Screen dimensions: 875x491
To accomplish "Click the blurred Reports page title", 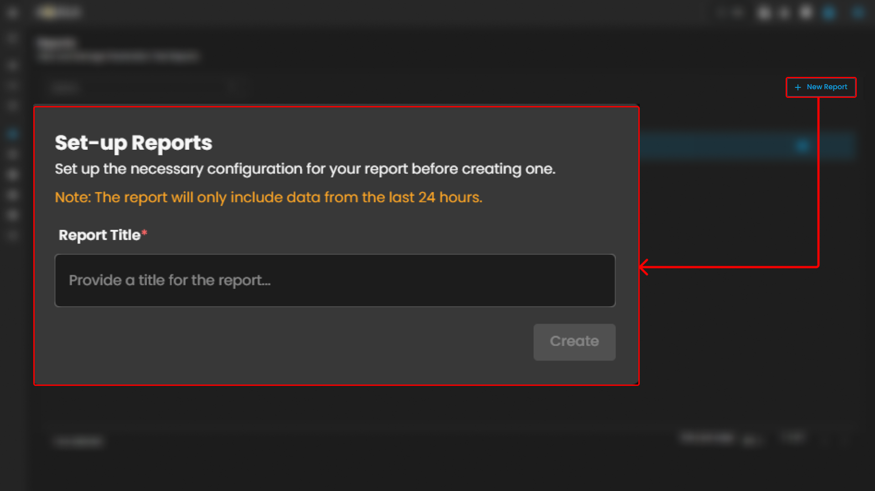I will tap(56, 43).
